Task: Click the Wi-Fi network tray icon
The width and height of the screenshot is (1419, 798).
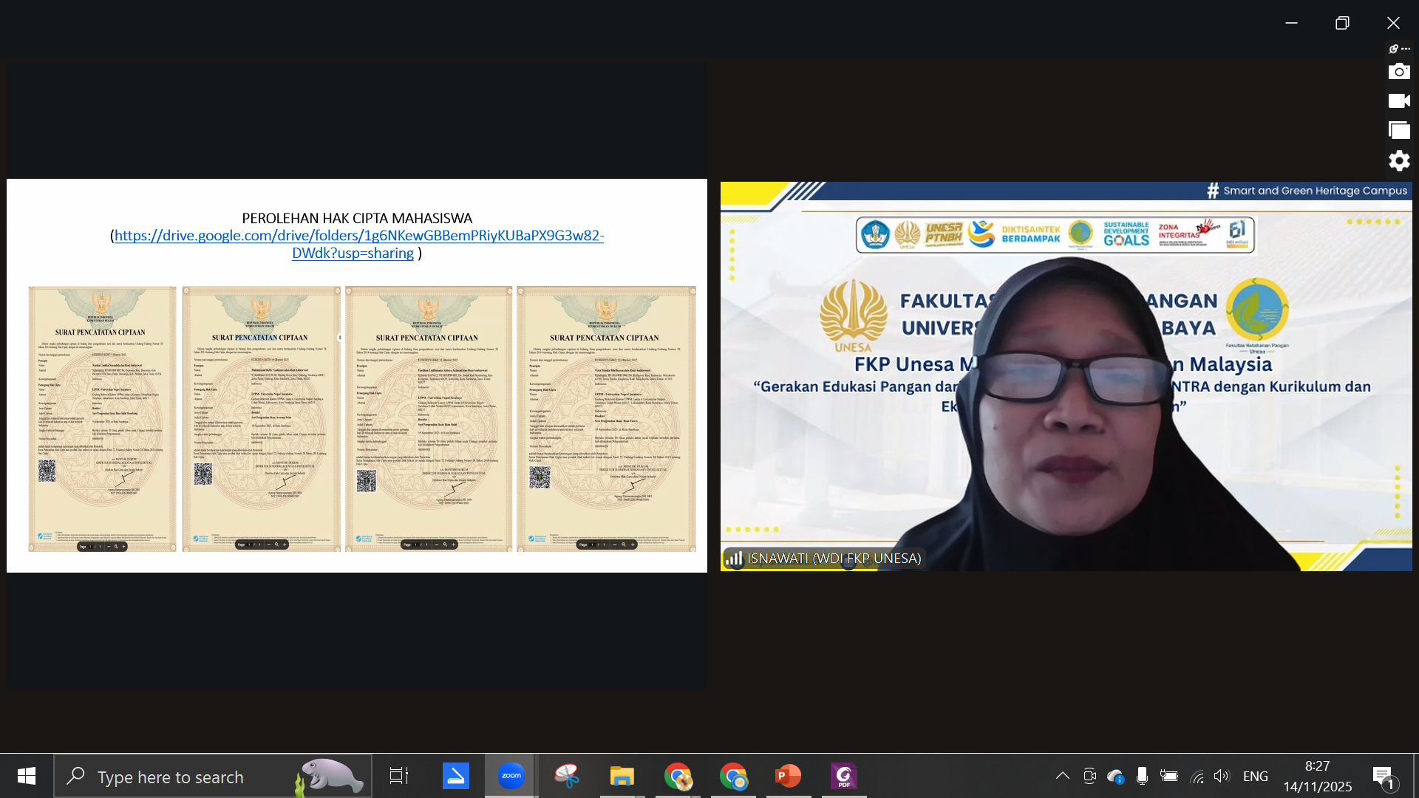Action: click(1197, 776)
